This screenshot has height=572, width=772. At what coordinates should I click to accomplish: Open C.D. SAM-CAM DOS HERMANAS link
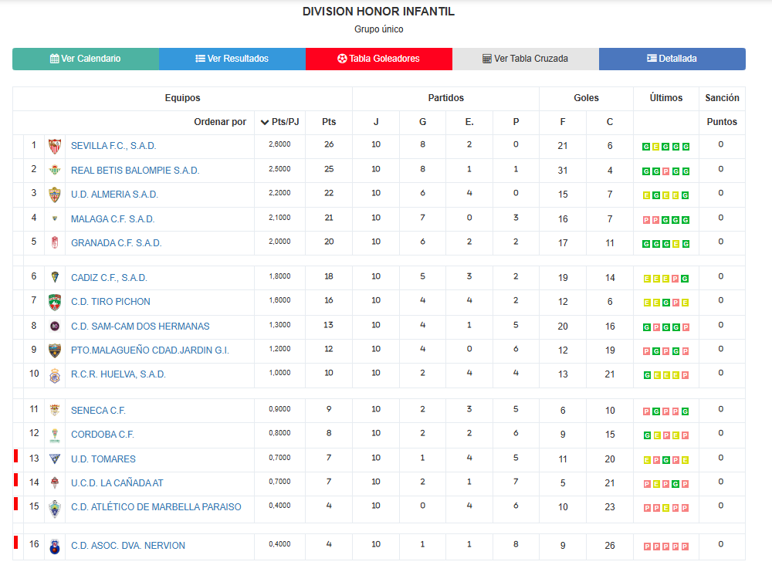[141, 327]
